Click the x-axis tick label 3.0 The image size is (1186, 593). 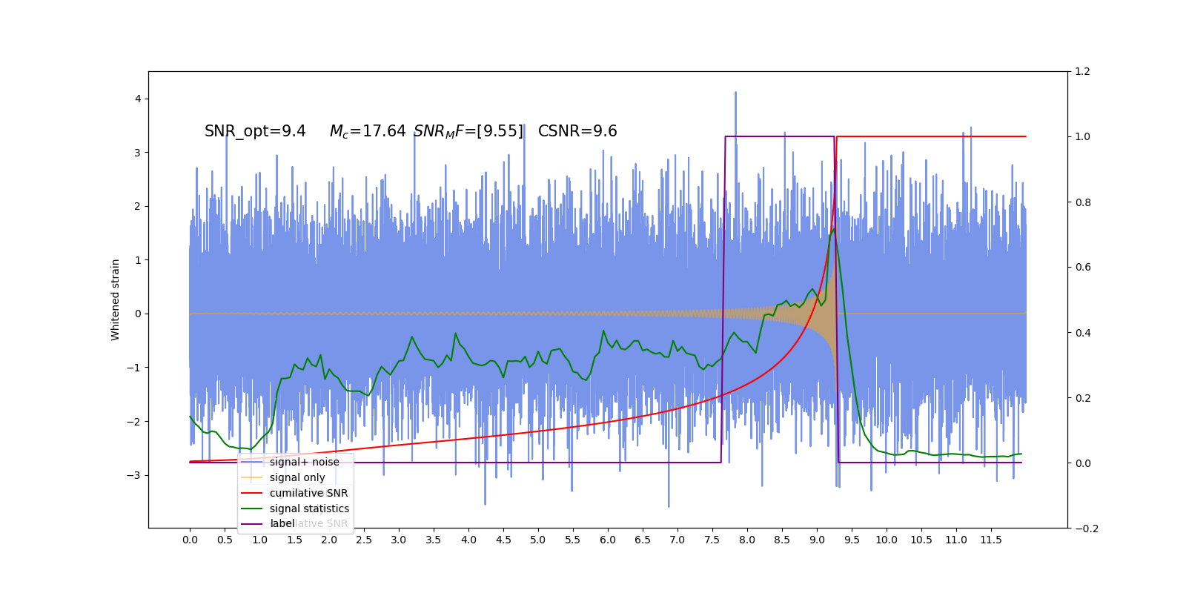point(399,540)
